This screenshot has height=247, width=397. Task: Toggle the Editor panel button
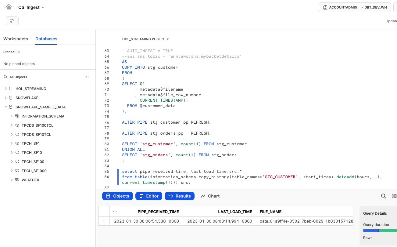point(148,196)
